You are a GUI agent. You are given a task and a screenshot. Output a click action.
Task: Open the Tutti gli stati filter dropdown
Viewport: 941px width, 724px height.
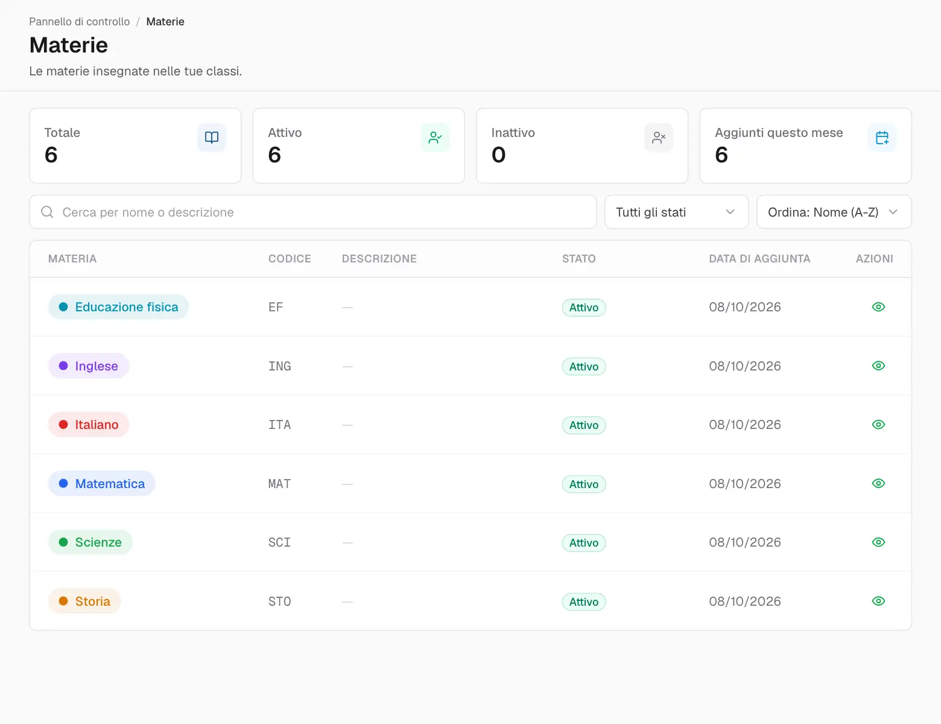(x=676, y=212)
